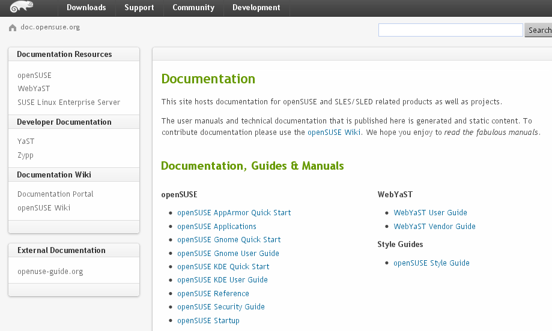Open openSUSE Security Guide
The image size is (552, 331).
click(x=220, y=307)
